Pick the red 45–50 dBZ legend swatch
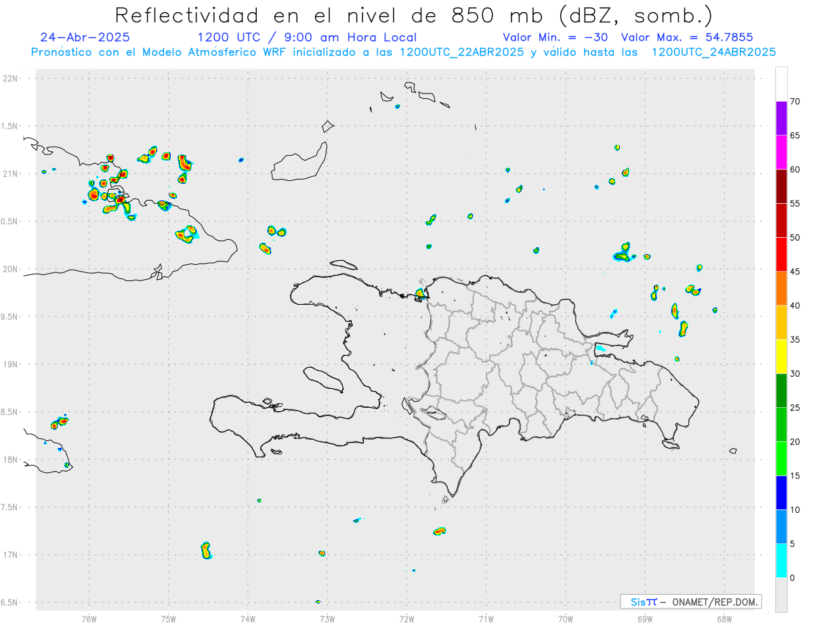 click(781, 255)
